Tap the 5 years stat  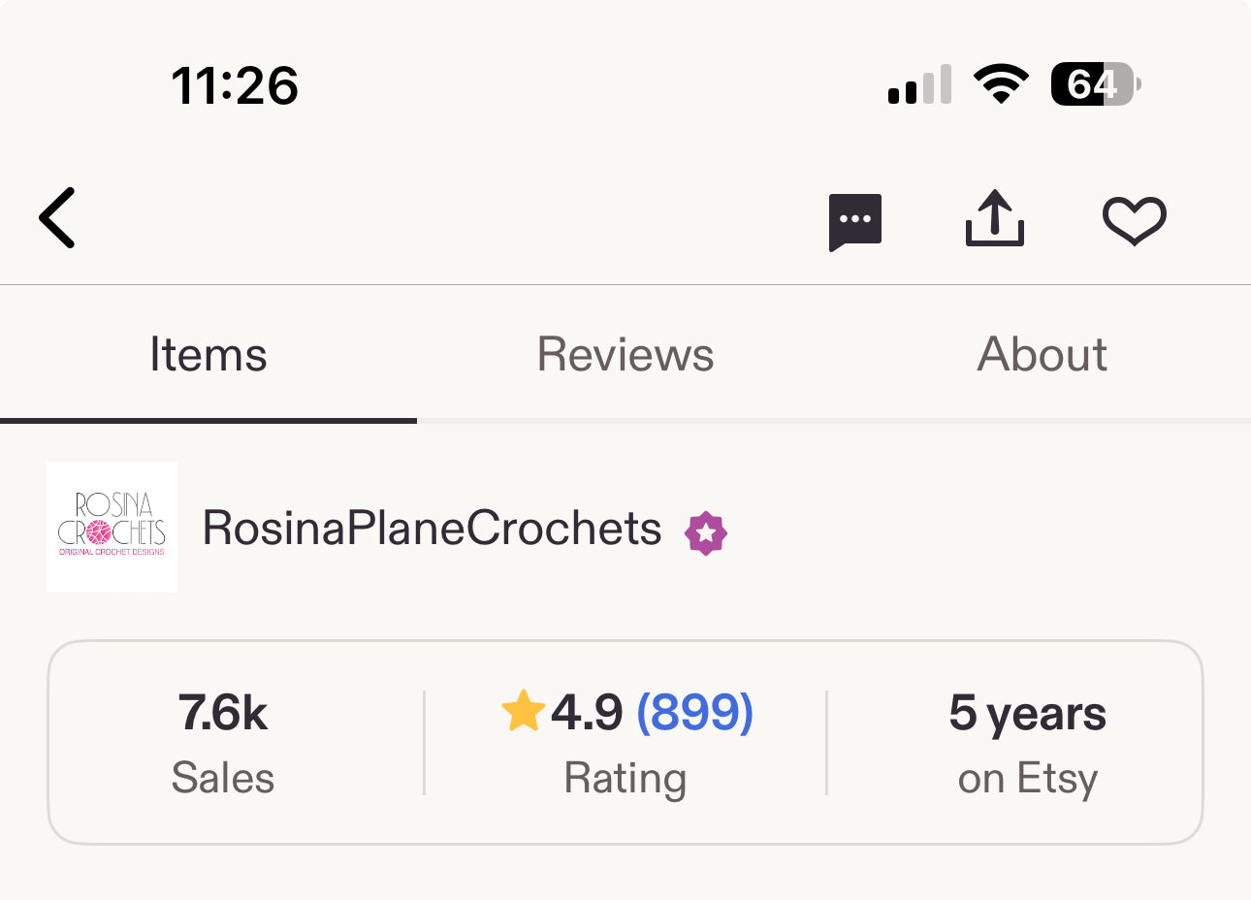[x=1027, y=714]
